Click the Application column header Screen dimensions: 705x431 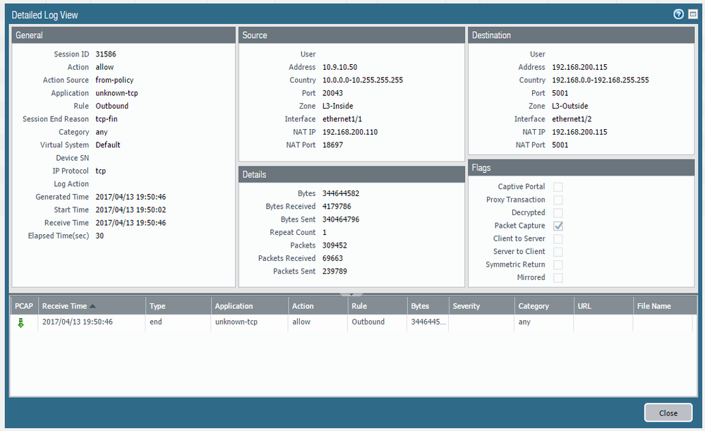(x=234, y=306)
